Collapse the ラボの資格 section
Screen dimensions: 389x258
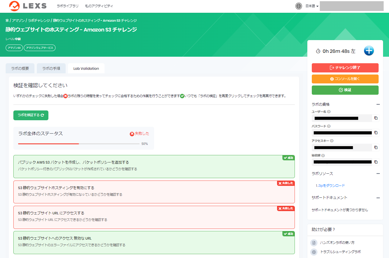click(378, 104)
